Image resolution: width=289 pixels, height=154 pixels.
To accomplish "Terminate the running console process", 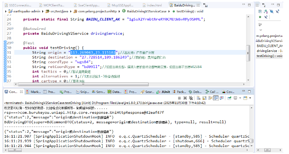I will [x=179, y=98].
